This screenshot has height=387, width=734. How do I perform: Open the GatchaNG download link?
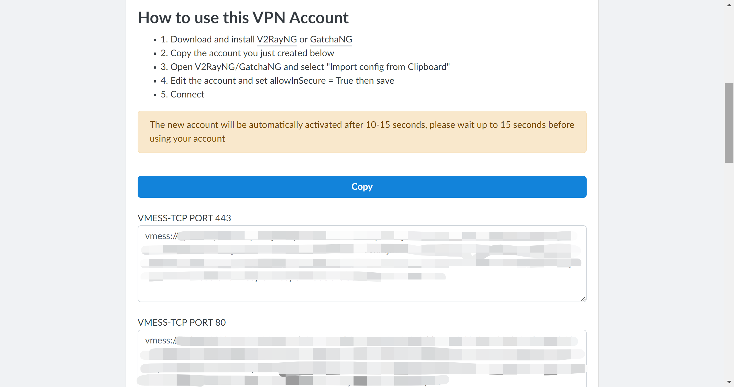[x=331, y=39]
